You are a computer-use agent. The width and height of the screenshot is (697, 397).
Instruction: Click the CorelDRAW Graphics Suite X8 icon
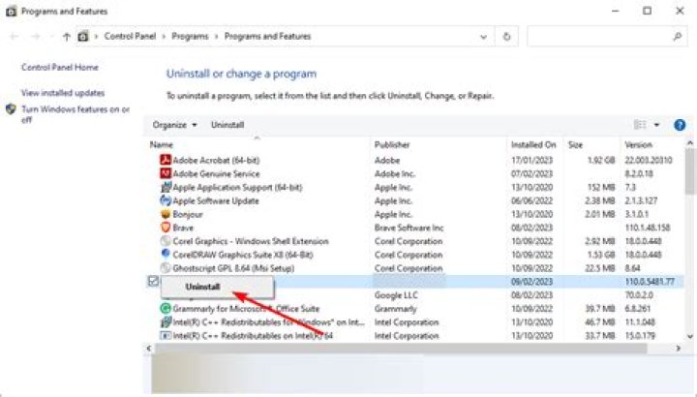[x=166, y=255]
